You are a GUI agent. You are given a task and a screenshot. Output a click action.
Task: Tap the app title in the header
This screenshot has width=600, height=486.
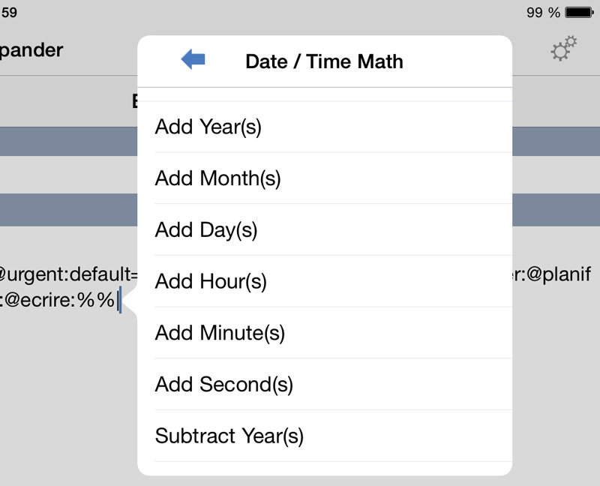(x=31, y=50)
